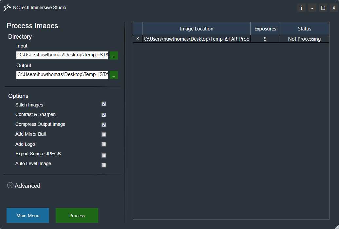Return to the Main Menu
Screen dimensions: 339x229
point(28,216)
